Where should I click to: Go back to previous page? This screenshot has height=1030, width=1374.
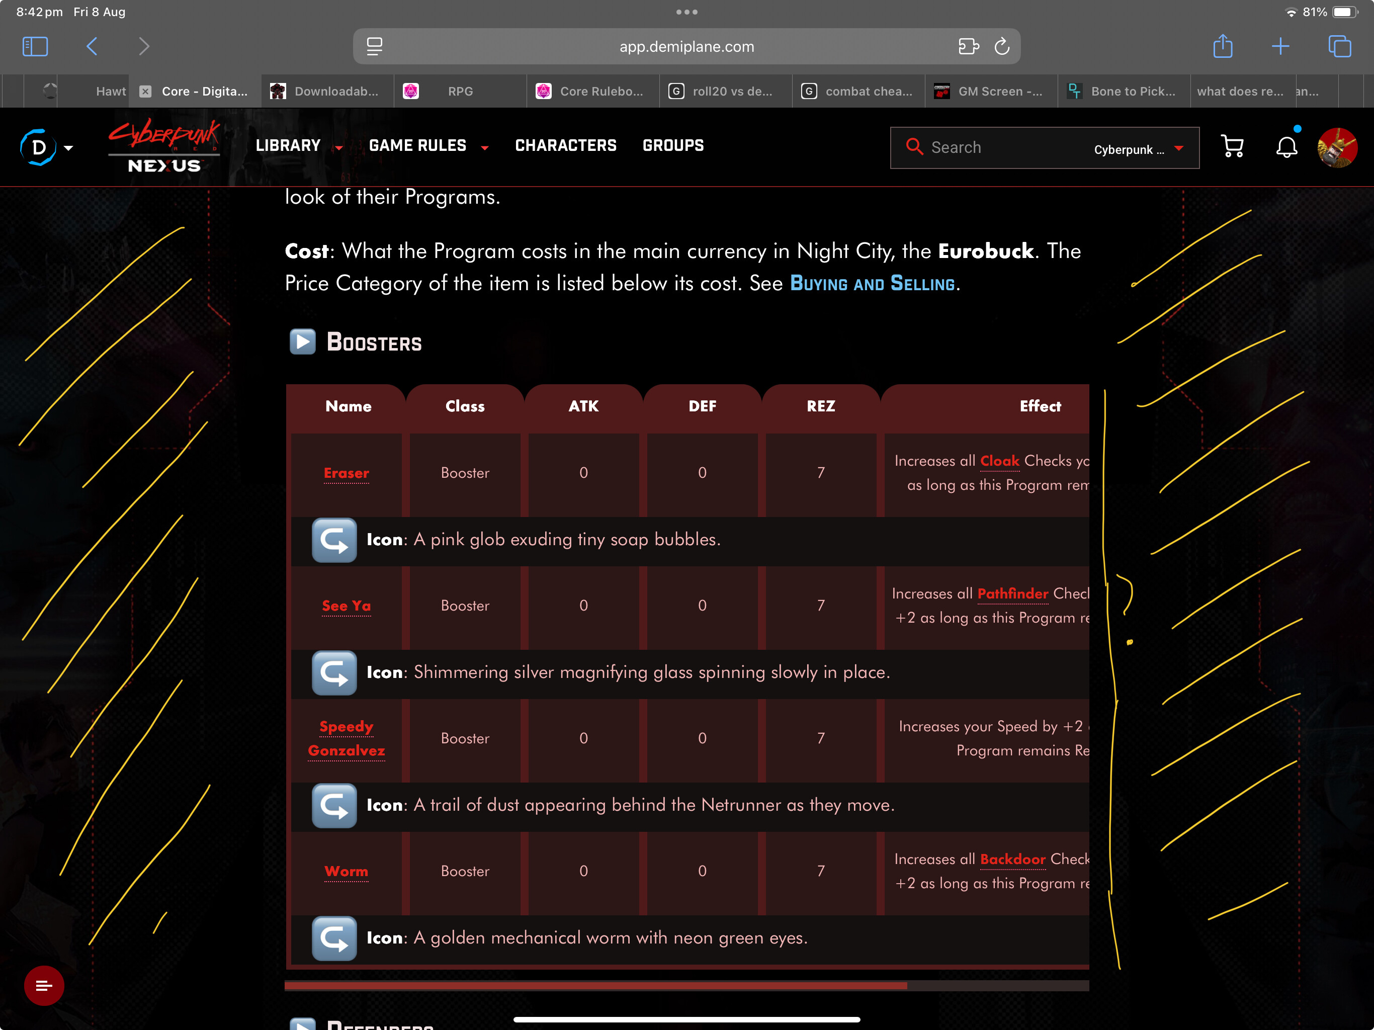pos(92,46)
